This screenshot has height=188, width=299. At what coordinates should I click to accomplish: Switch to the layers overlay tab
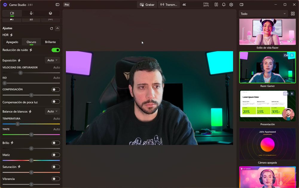pyautogui.click(x=50, y=13)
